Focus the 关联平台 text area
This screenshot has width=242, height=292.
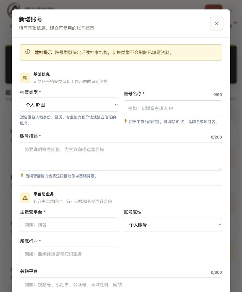pyautogui.click(x=121, y=285)
